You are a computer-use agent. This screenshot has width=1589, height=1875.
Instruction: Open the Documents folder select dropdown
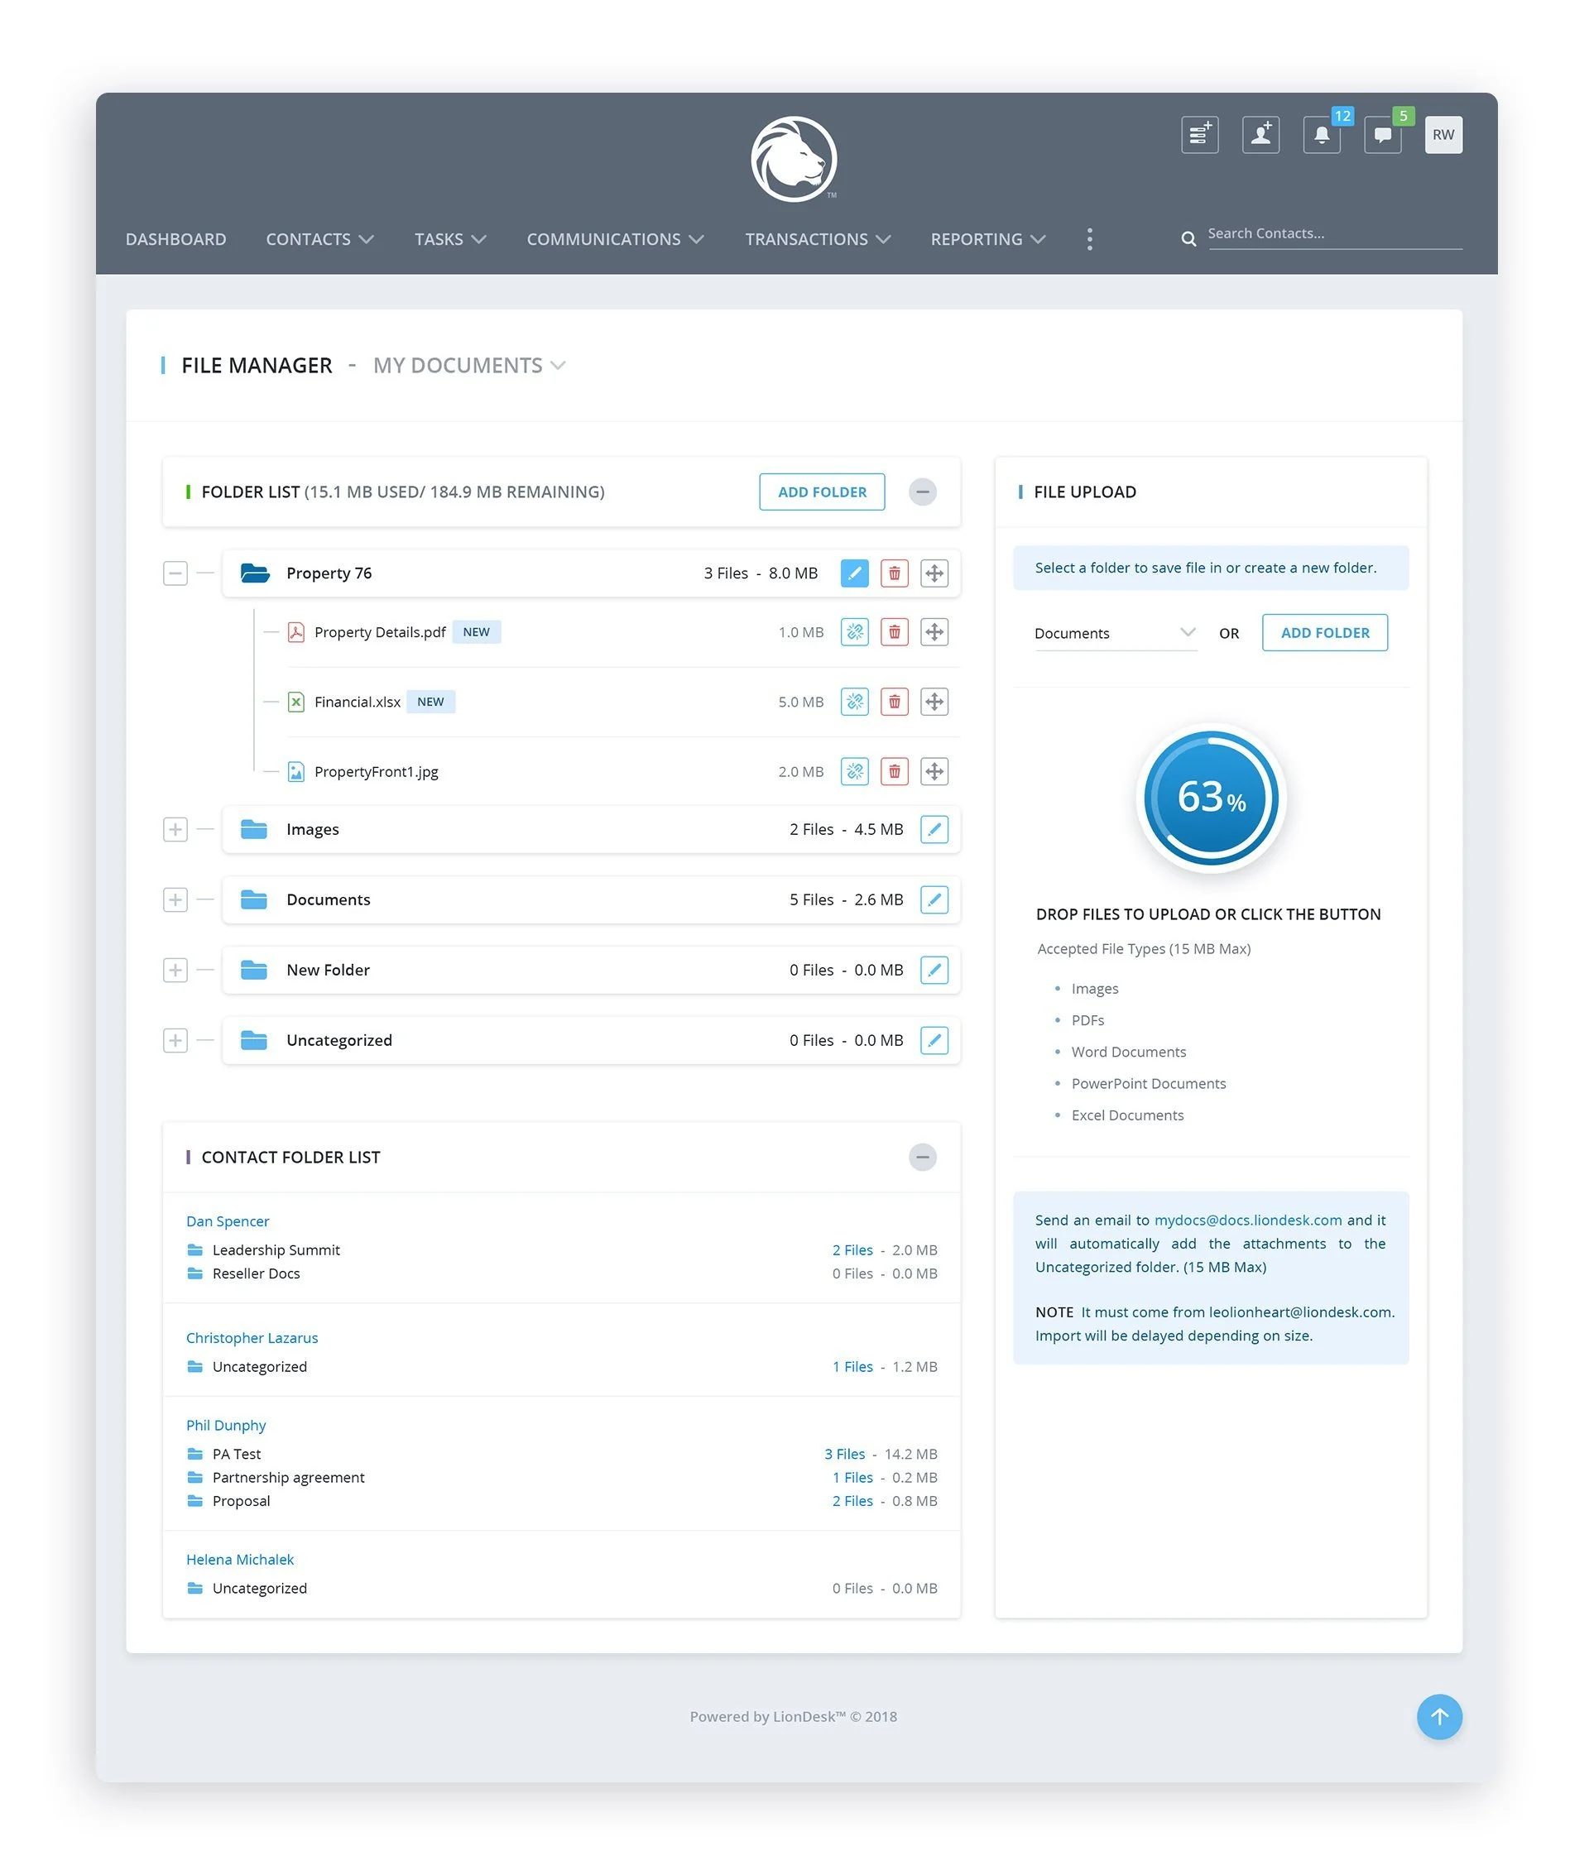click(x=1114, y=633)
